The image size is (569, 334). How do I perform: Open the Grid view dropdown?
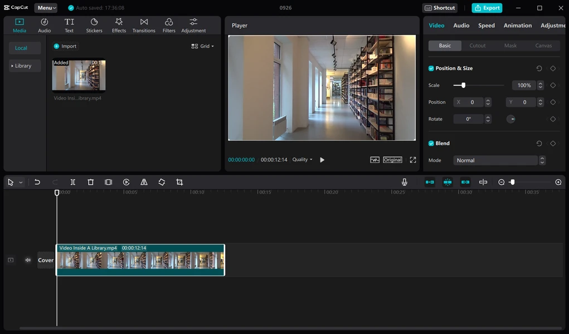(x=202, y=46)
